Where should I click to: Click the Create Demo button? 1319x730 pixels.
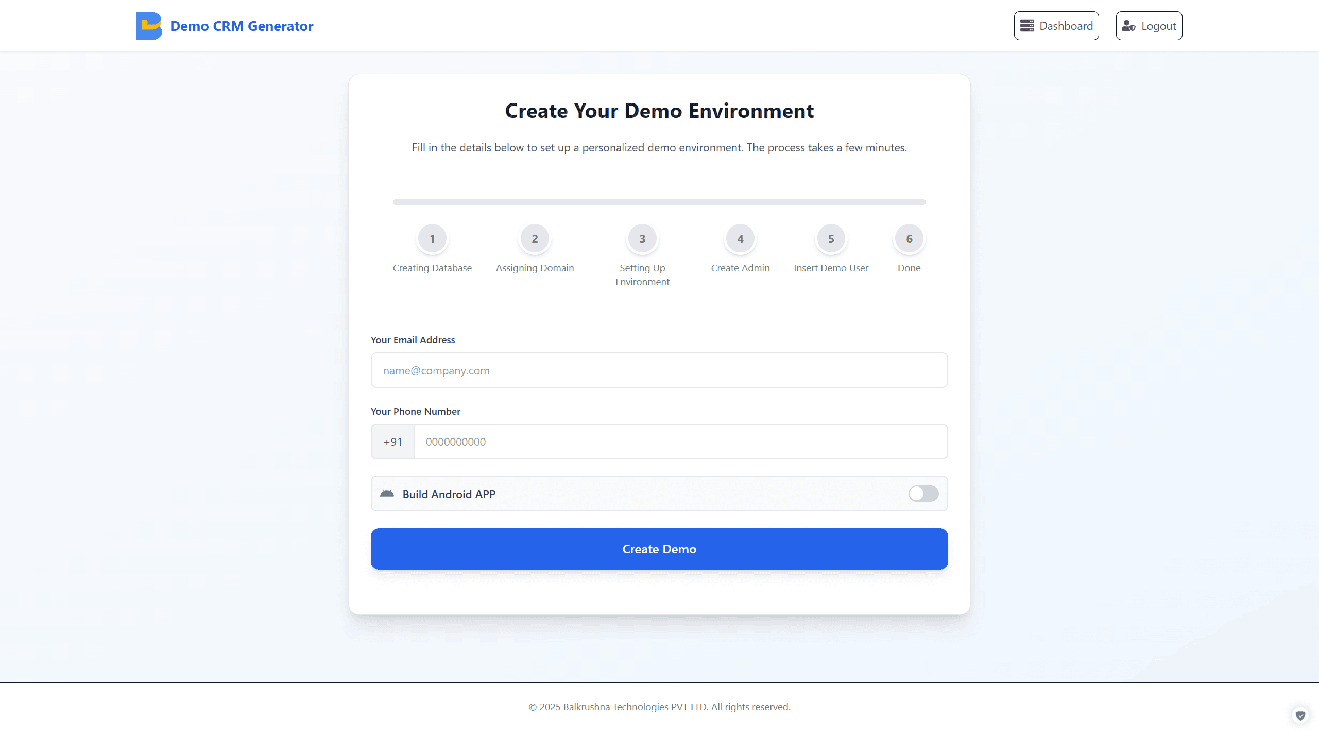(x=659, y=549)
